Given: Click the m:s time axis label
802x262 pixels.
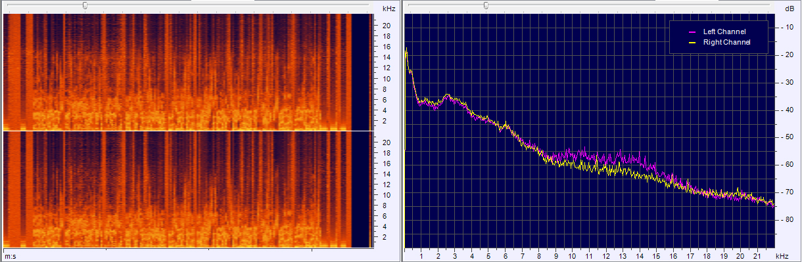Looking at the screenshot, I should point(10,255).
